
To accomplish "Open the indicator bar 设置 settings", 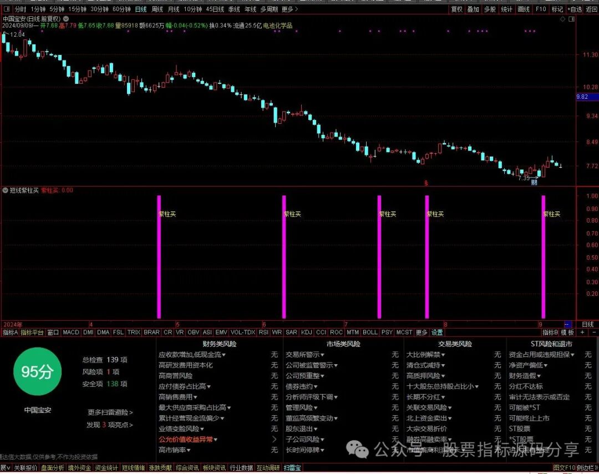I will [437, 332].
